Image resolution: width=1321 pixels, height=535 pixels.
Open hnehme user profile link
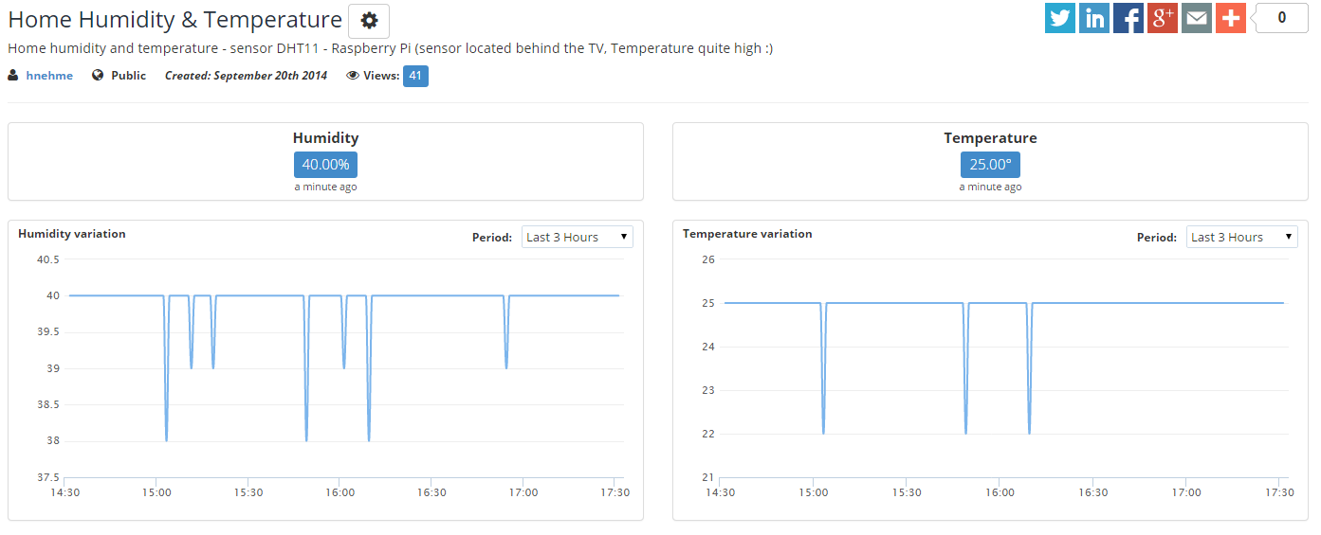pos(49,76)
